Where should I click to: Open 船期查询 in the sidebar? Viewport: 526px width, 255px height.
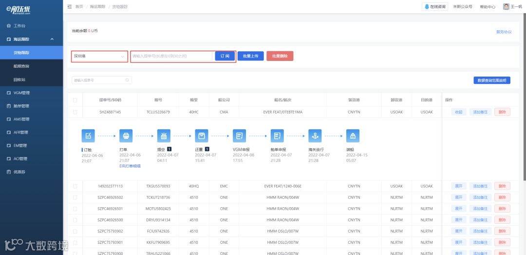coord(32,66)
